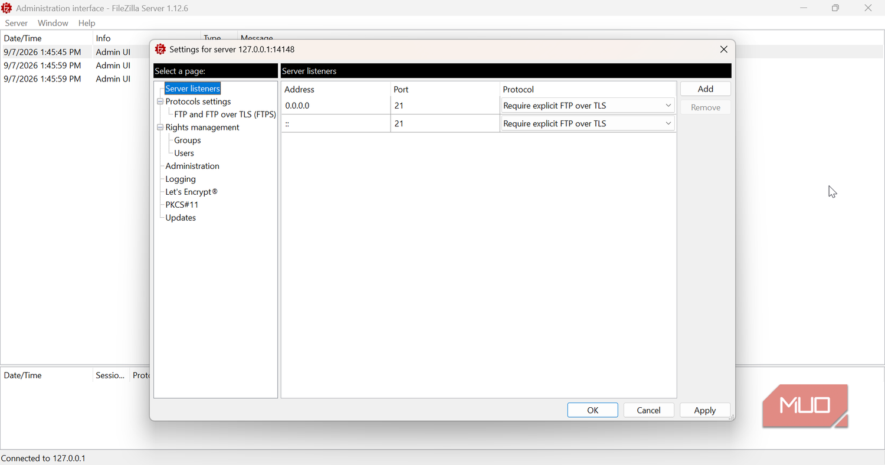Open the Window menu
Image resolution: width=885 pixels, height=465 pixels.
53,23
